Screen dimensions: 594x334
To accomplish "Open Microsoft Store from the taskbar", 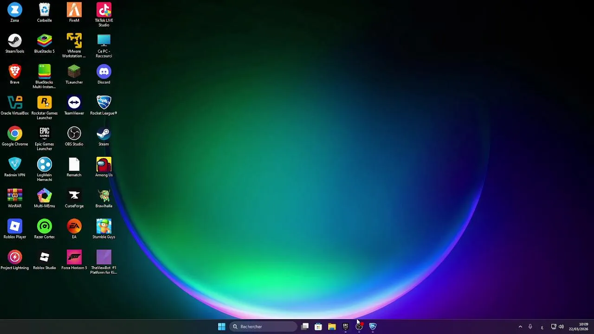I will pos(318,327).
